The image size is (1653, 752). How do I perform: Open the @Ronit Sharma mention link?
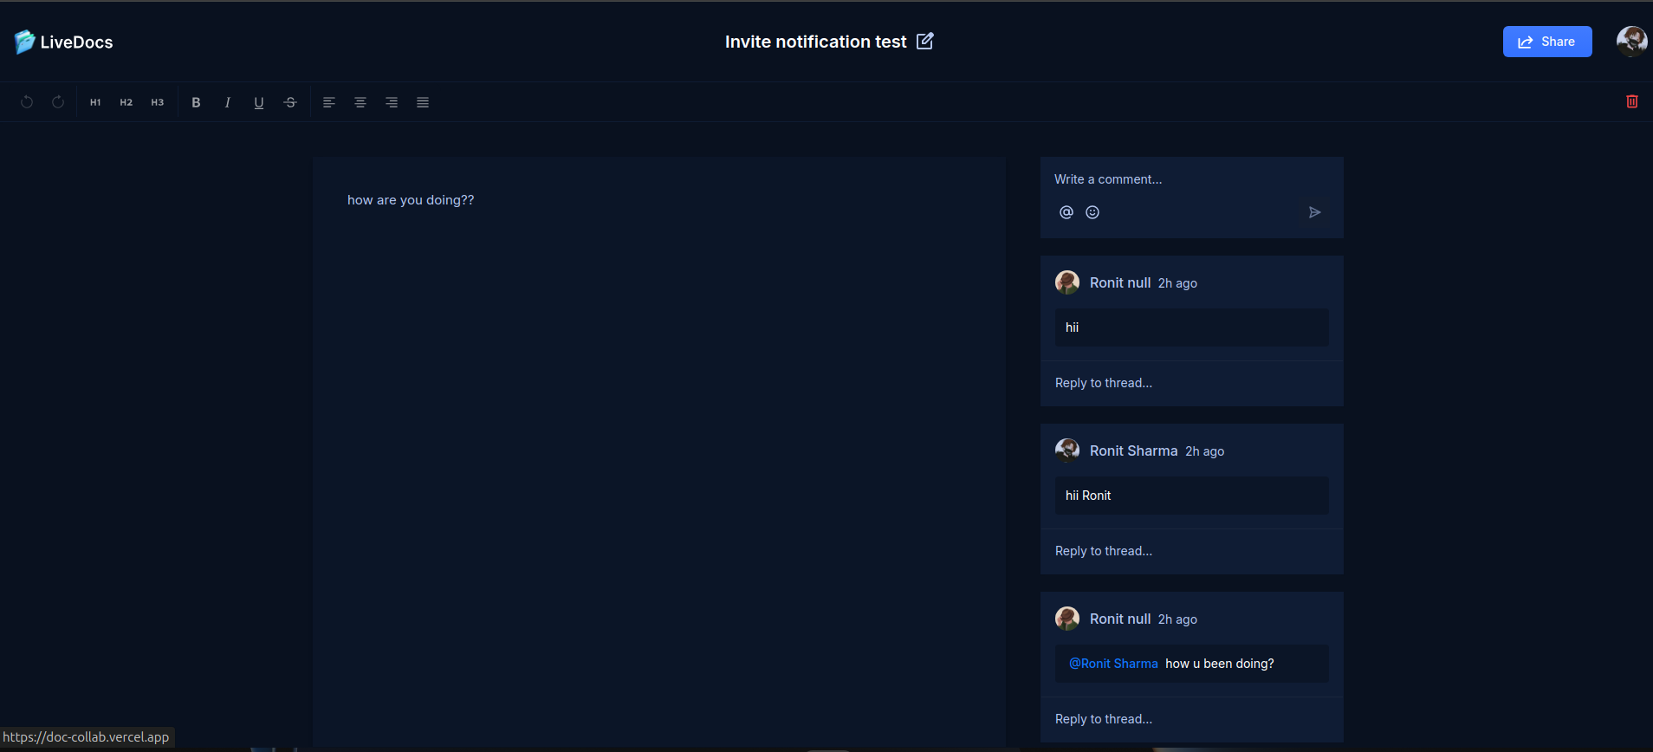pyautogui.click(x=1113, y=664)
